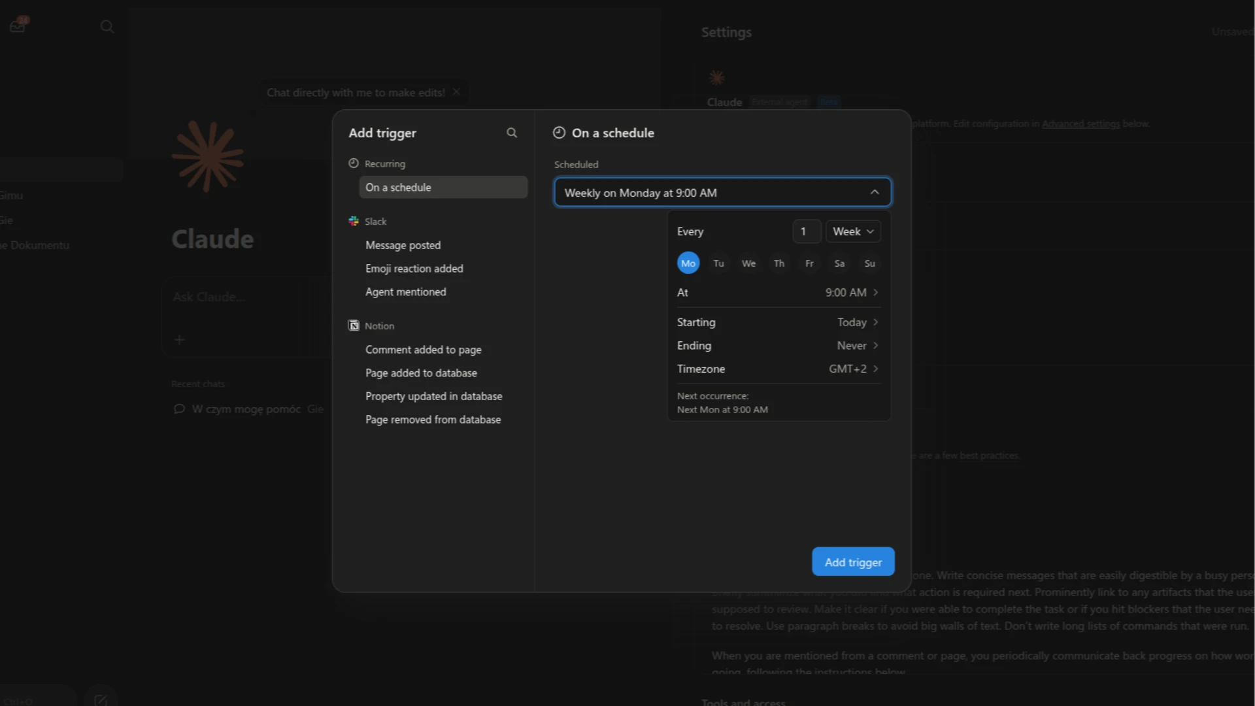Open search in Add trigger panel
Image resolution: width=1255 pixels, height=706 pixels.
tap(512, 133)
